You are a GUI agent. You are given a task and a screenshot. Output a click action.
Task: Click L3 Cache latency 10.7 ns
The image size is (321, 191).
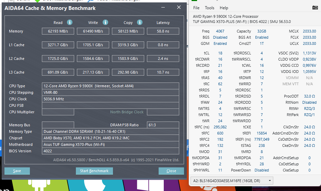[163, 72]
